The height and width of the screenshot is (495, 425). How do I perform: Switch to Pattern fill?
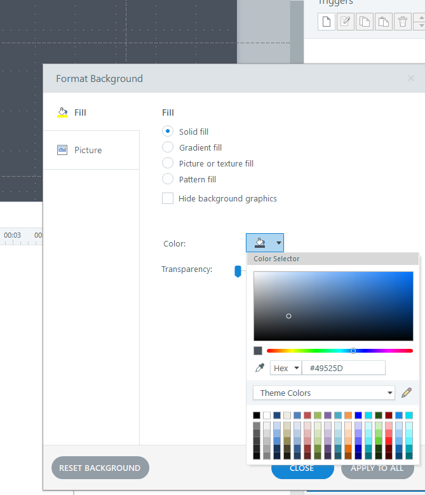168,179
